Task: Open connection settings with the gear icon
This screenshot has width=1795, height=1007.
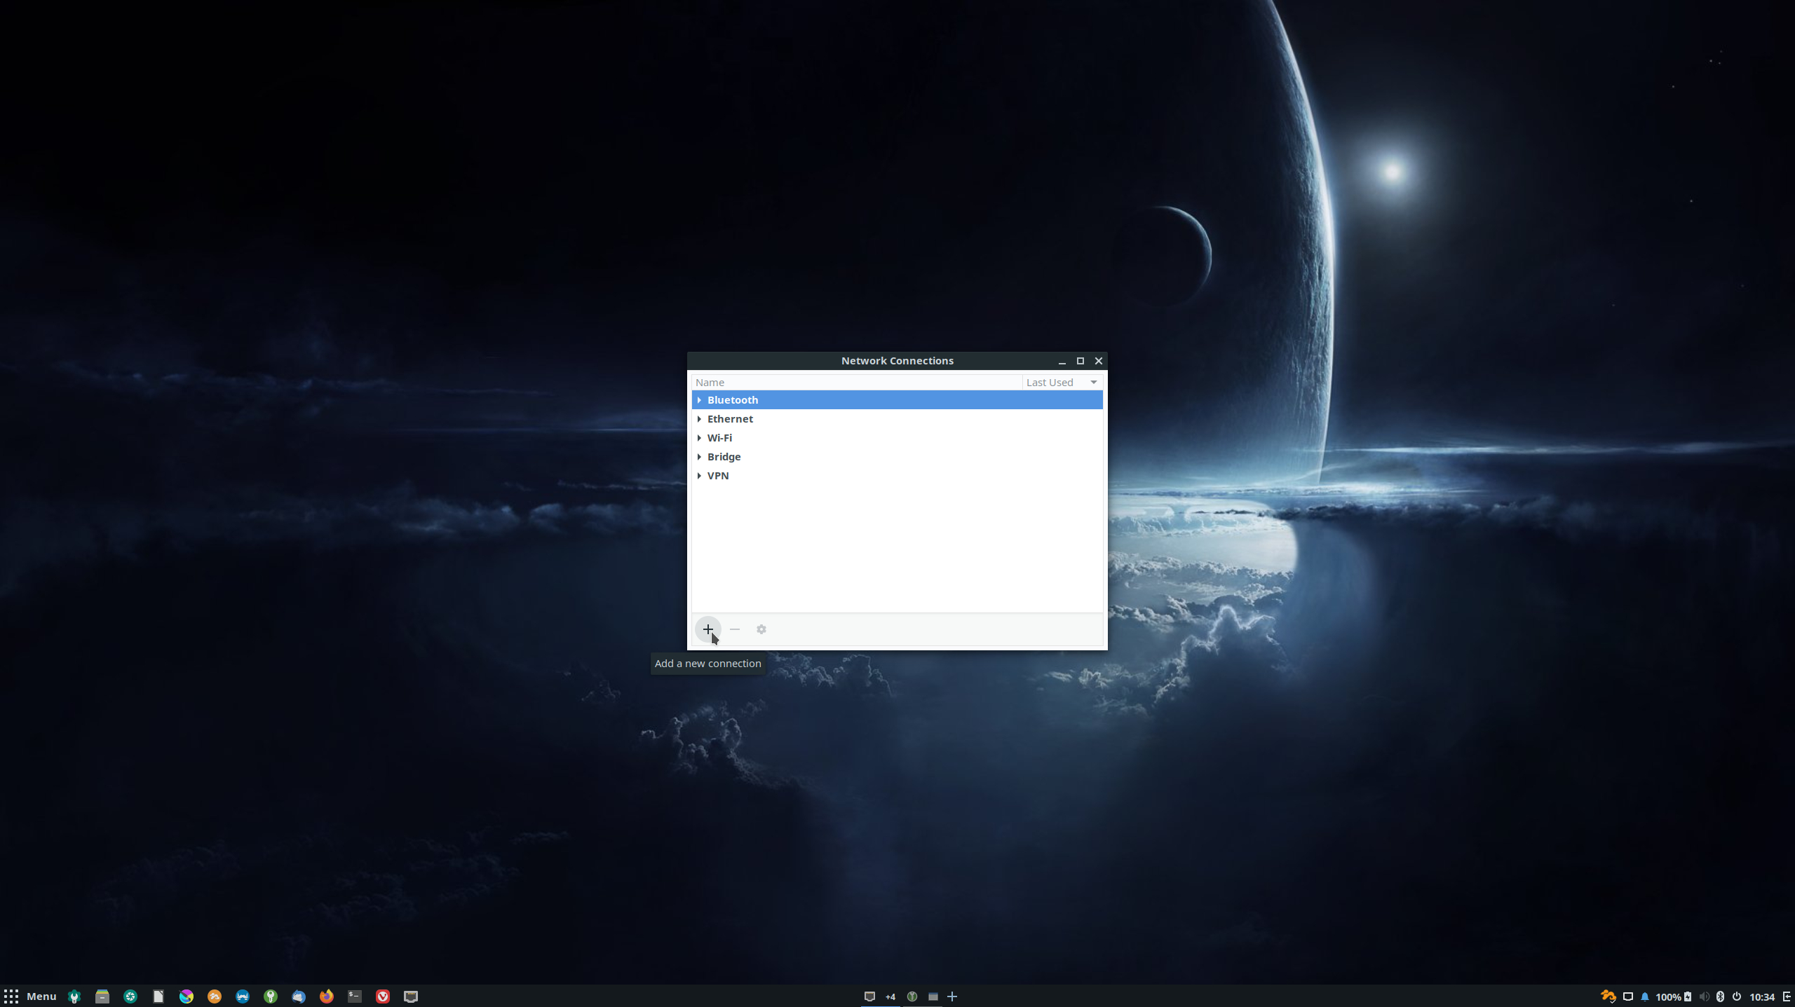Action: (x=761, y=629)
